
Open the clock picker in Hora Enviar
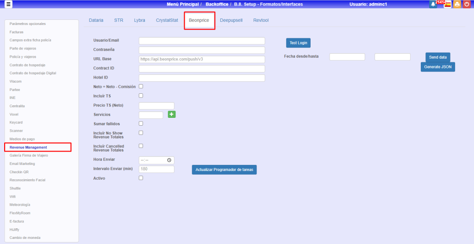[169, 160]
